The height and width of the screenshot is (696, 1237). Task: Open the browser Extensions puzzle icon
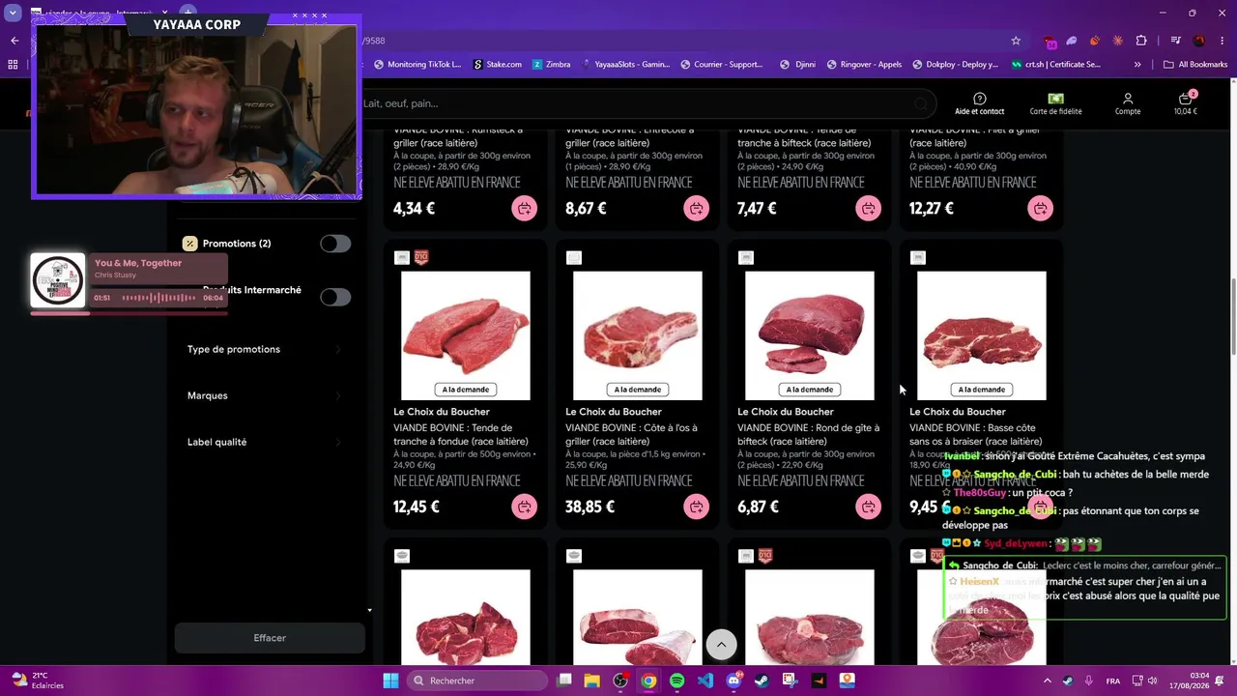click(1141, 41)
